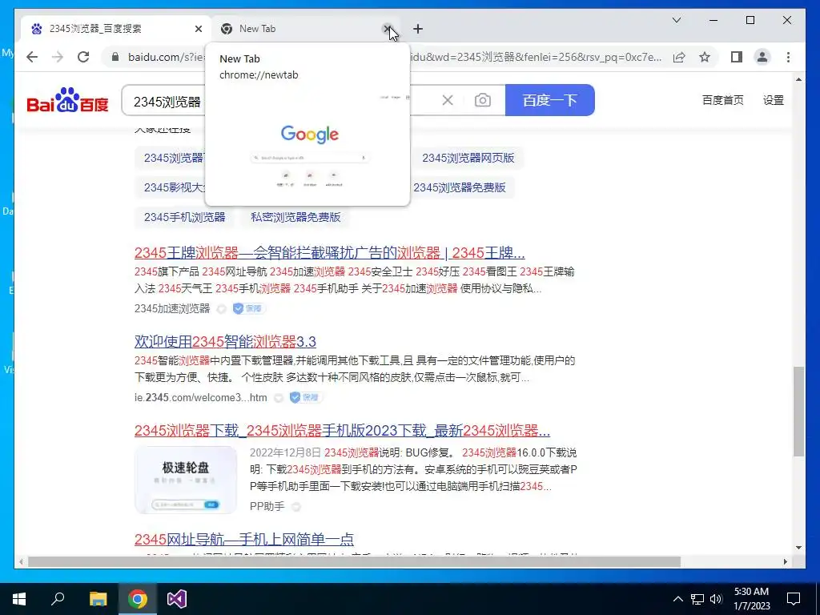
Task: Click the New Tab hover preview thumbnail
Action: [307, 148]
